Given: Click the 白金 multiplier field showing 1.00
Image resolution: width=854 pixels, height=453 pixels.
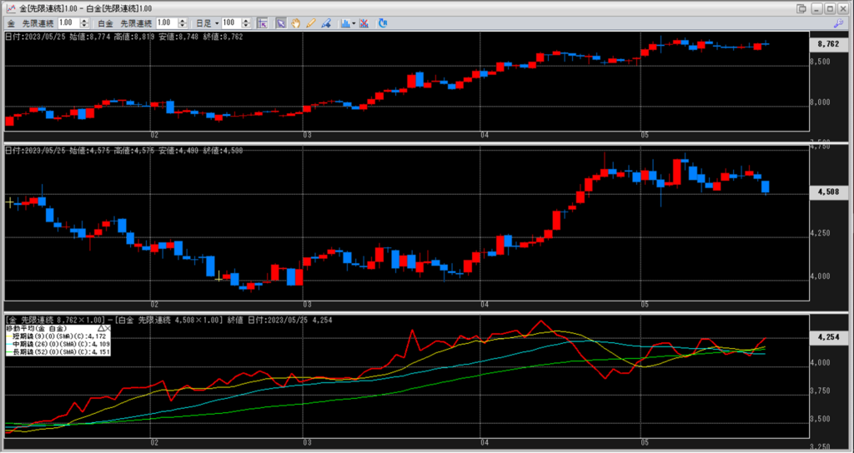Looking at the screenshot, I should click(167, 22).
